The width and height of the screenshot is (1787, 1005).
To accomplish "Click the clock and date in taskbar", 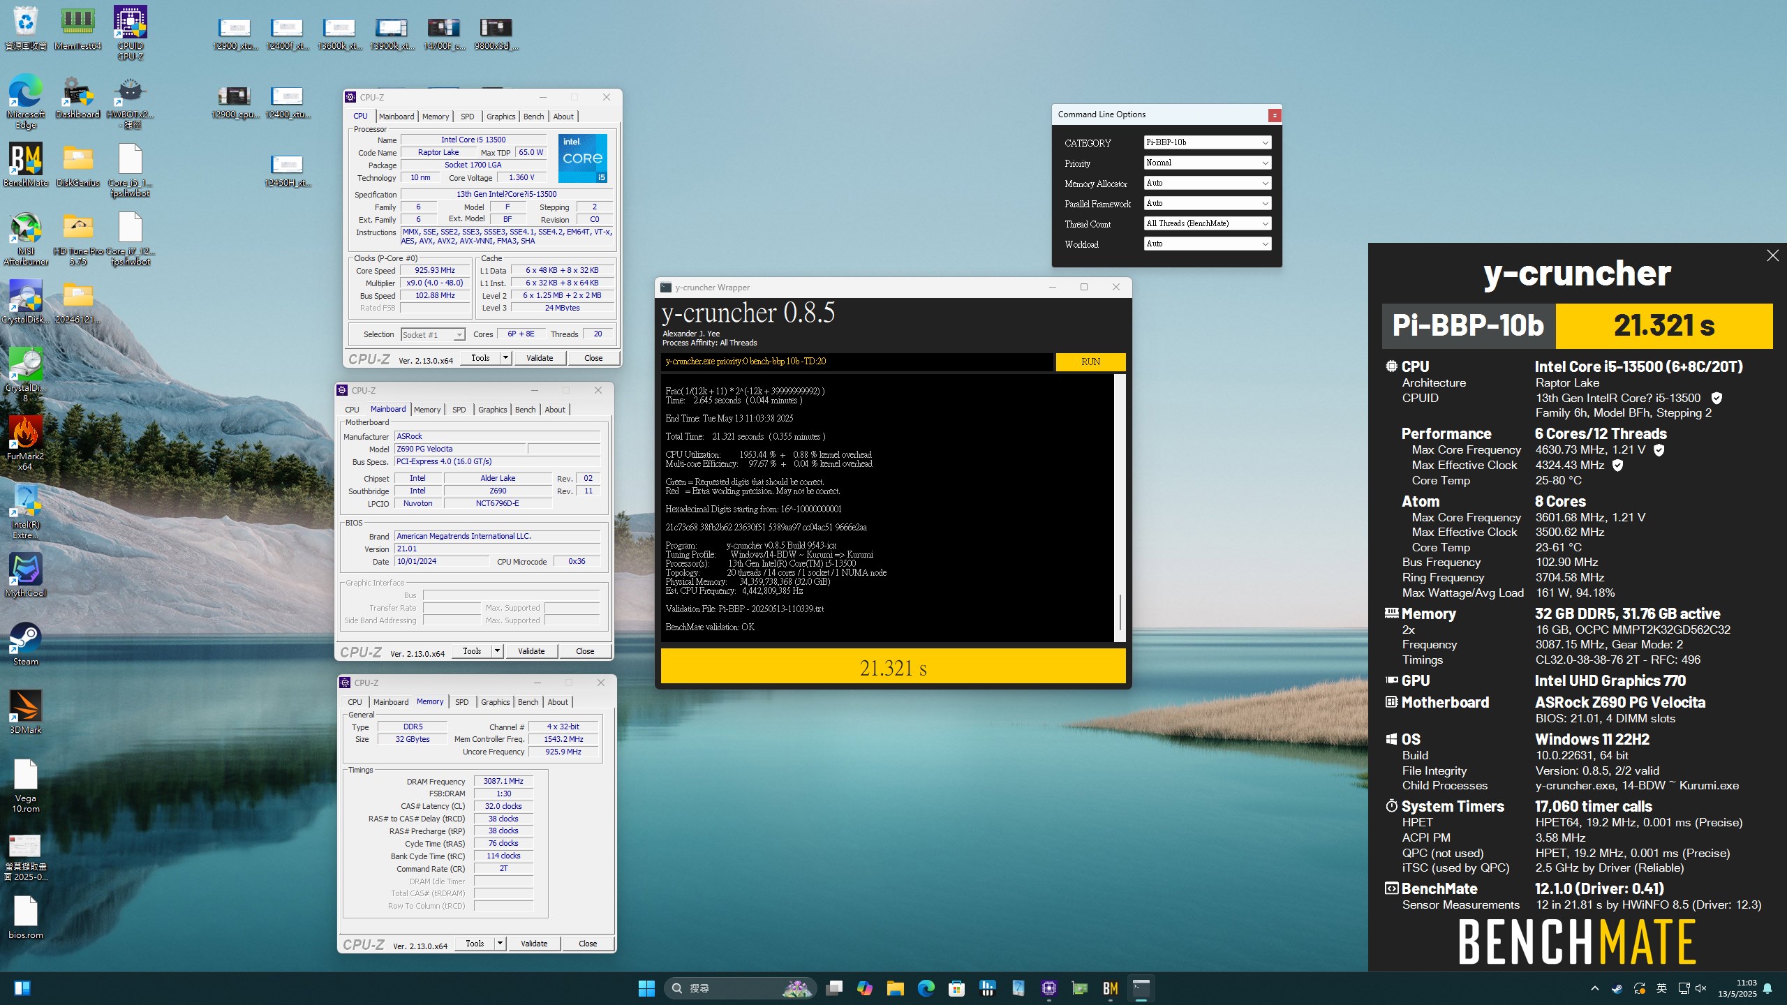I will pos(1737,988).
